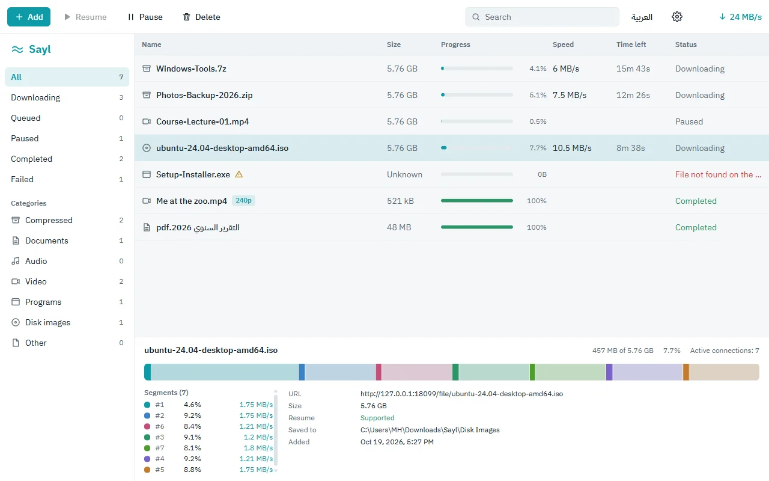Click the warning icon beside Setup-Installer.exe
This screenshot has height=481, width=769.
pyautogui.click(x=239, y=174)
